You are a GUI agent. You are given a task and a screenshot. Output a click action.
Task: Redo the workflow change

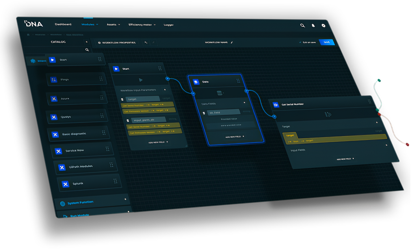tap(153, 43)
